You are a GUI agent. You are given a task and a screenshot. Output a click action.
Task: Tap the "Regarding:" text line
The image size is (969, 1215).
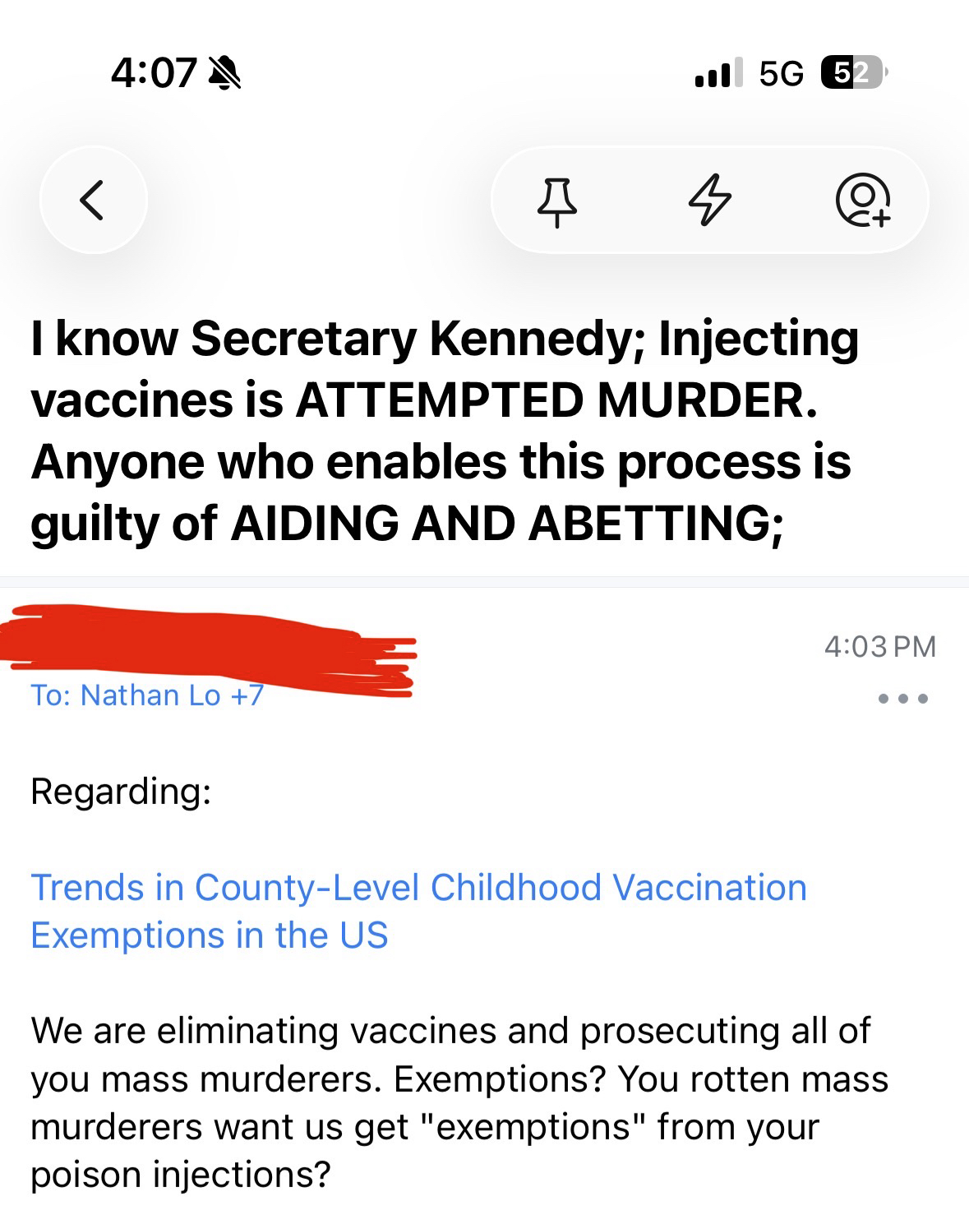tap(121, 791)
